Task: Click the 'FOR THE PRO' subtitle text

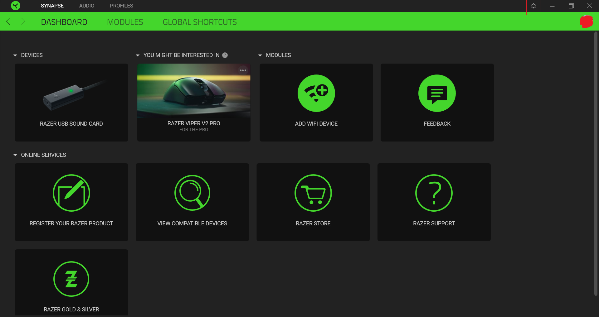Action: [x=194, y=130]
